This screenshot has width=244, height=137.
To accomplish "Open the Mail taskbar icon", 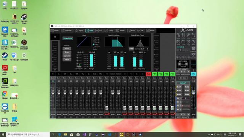I will tap(78, 134).
